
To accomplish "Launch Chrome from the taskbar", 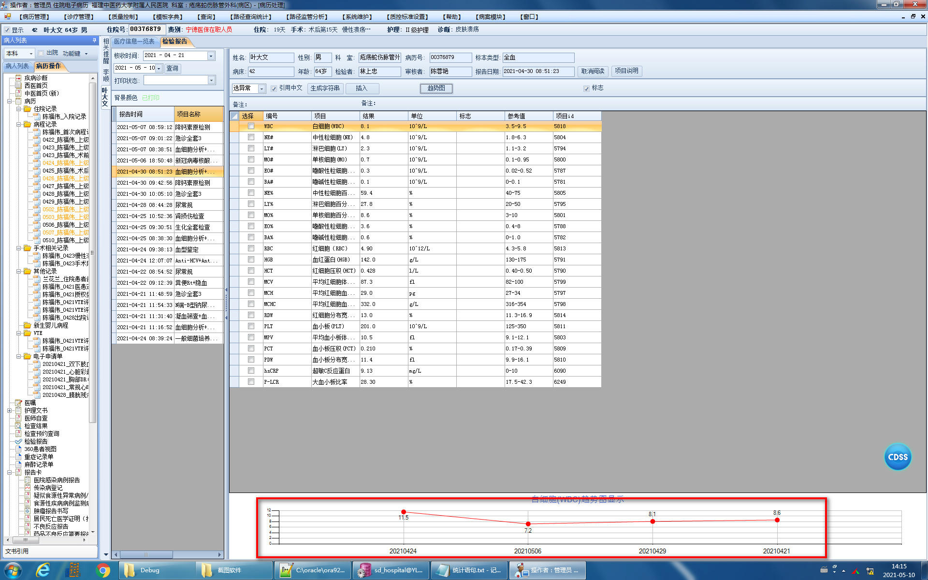I will coord(102,570).
